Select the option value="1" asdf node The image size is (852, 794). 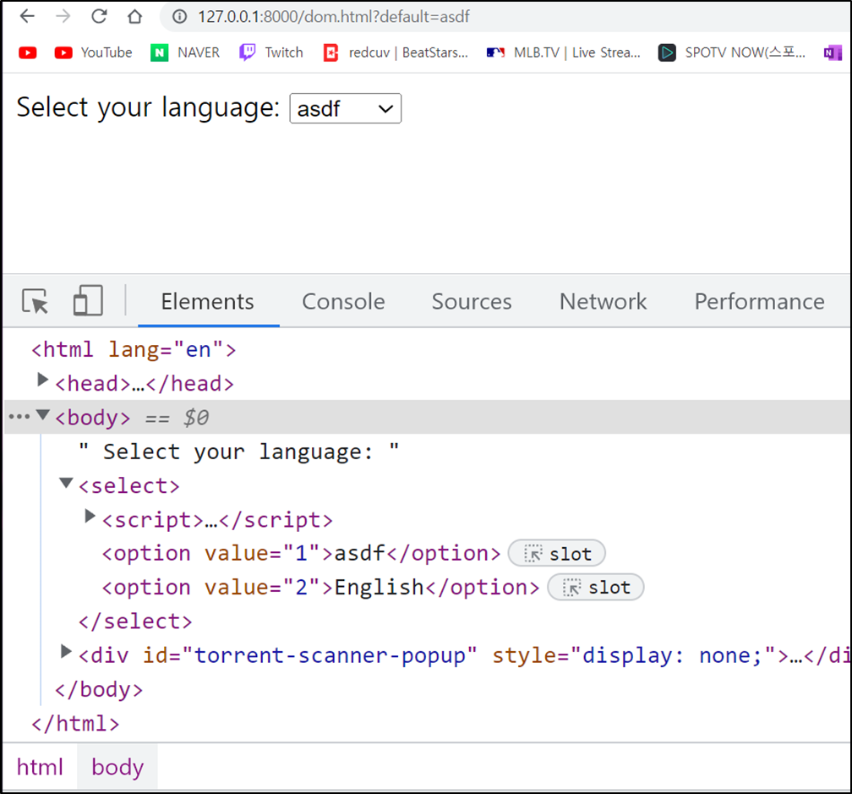[301, 553]
